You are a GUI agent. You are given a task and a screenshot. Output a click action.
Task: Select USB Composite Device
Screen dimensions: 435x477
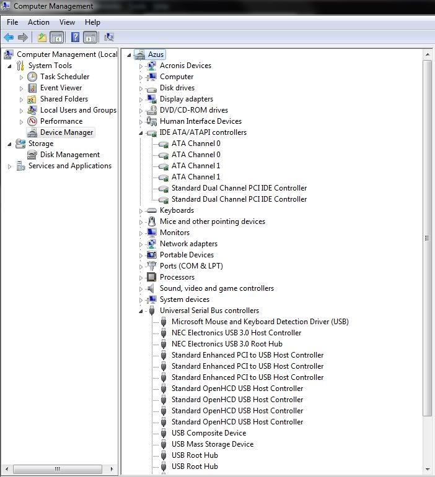tap(209, 433)
